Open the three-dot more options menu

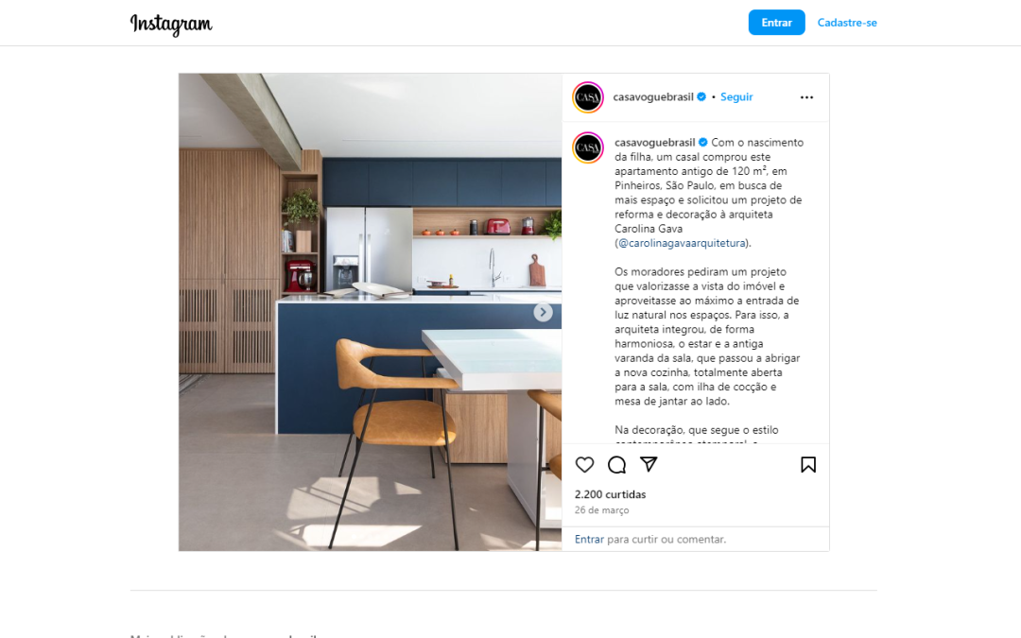click(806, 97)
